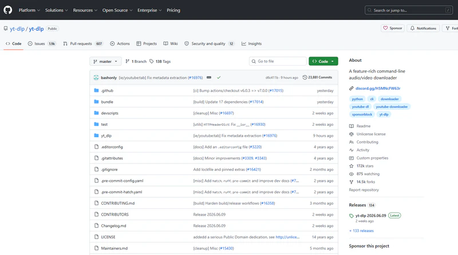This screenshot has height=255, width=458.
Task: Open the Actions tab
Action: tap(120, 43)
